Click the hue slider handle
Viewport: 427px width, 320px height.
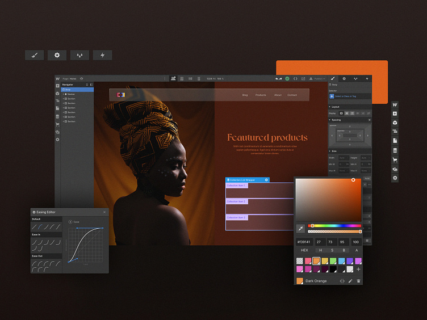tap(313, 226)
